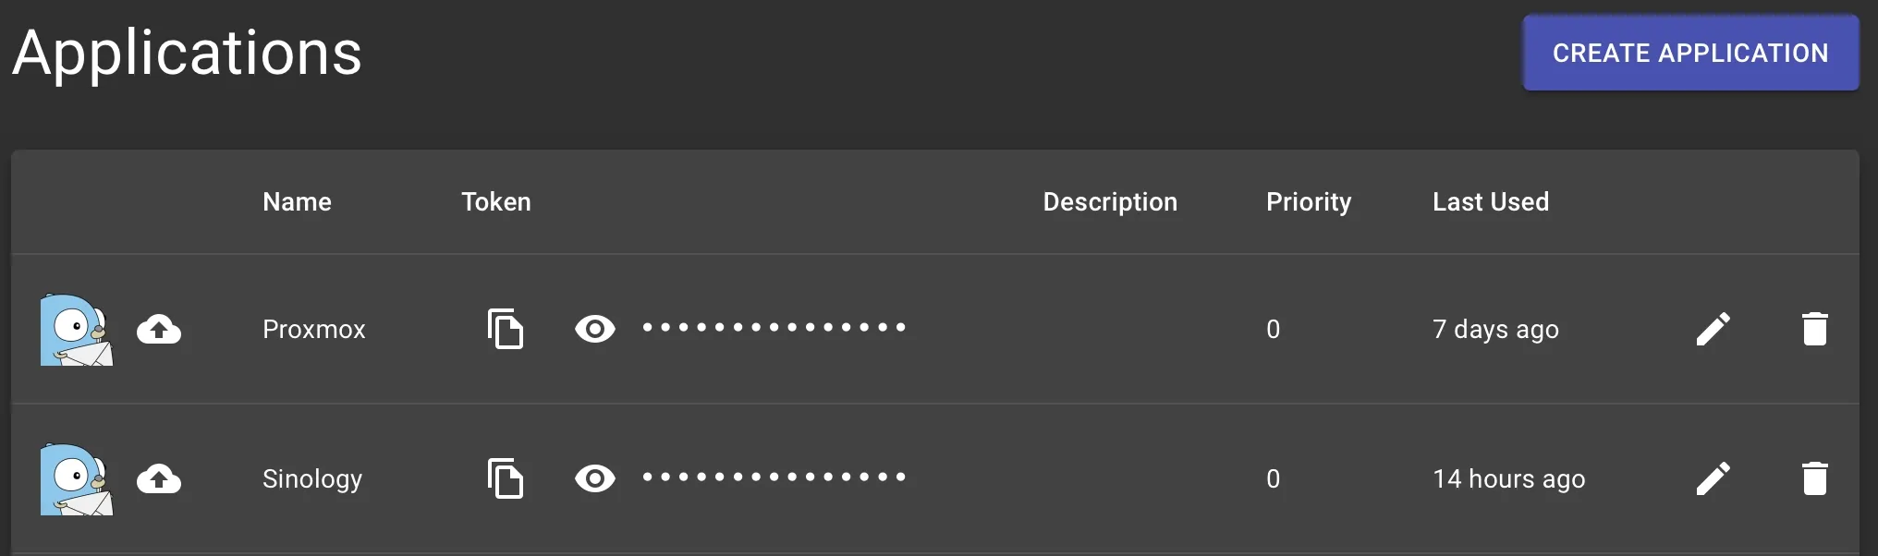Click the Sinology gopher image
This screenshot has width=1878, height=556.
coord(76,479)
